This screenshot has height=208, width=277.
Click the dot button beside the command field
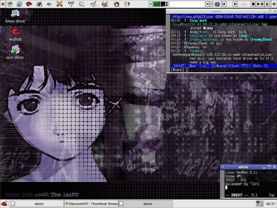(x=207, y=4)
